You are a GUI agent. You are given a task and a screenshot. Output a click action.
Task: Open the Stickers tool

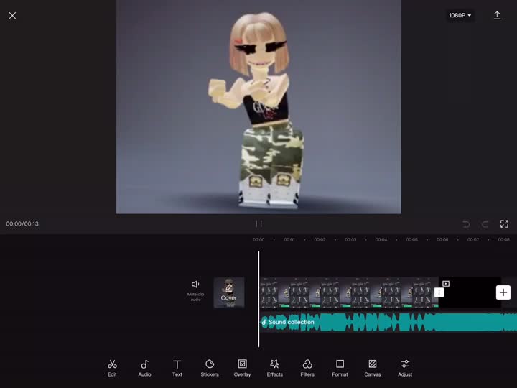pos(210,368)
